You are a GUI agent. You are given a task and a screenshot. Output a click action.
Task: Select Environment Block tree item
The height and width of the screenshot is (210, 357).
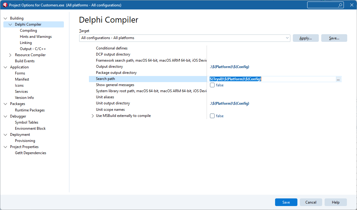(x=30, y=129)
